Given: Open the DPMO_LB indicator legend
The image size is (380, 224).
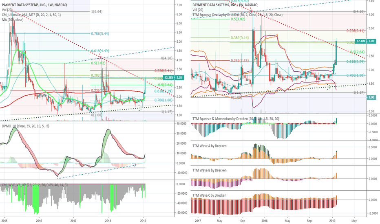Looking at the screenshot, I should coord(25,126).
